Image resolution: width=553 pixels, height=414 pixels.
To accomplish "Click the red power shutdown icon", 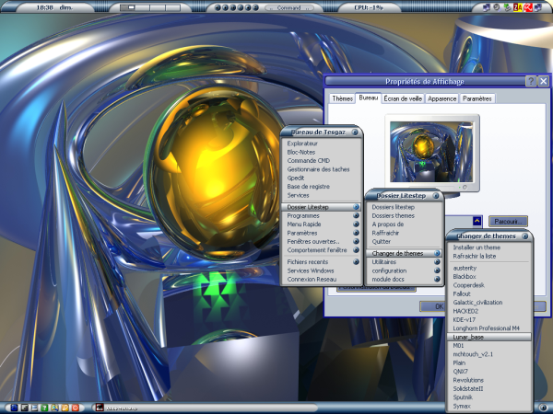I will [x=76, y=408].
